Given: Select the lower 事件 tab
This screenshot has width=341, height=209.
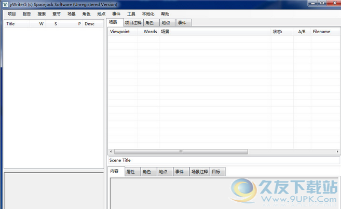Looking at the screenshot, I should pos(181,172).
